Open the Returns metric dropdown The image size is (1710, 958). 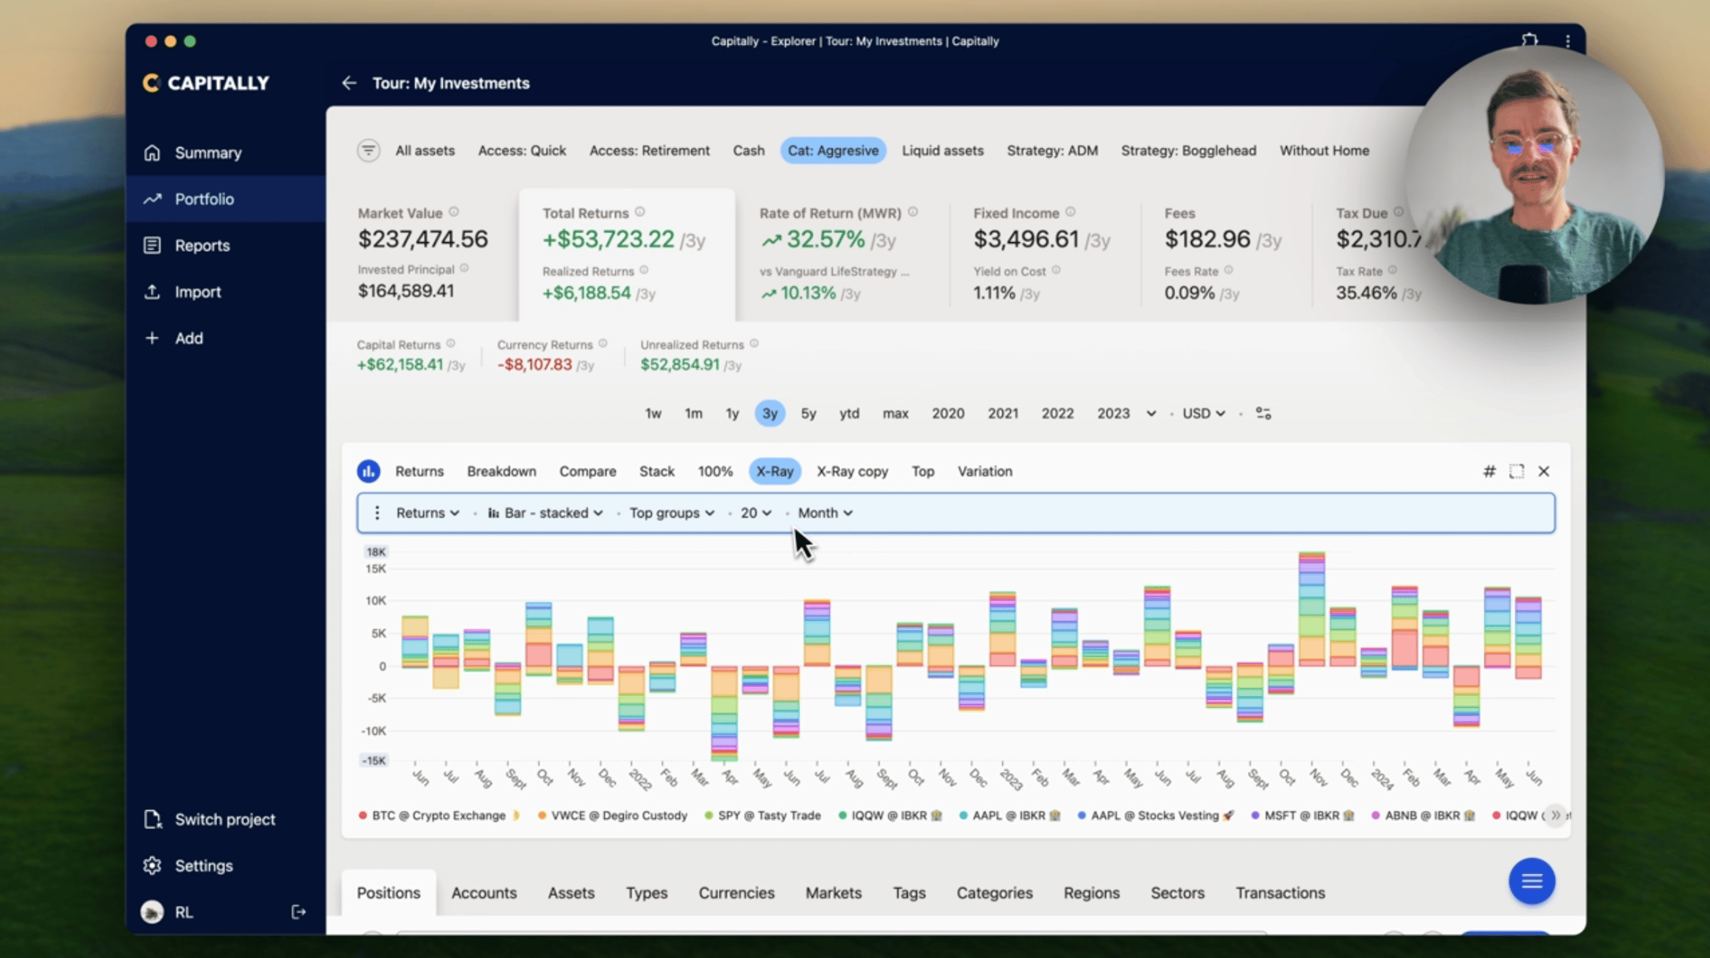(427, 513)
